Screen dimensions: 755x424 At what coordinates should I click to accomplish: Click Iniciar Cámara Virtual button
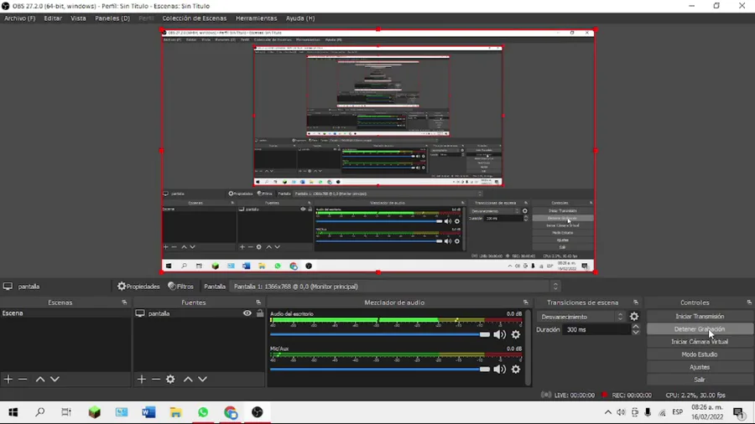coord(699,342)
